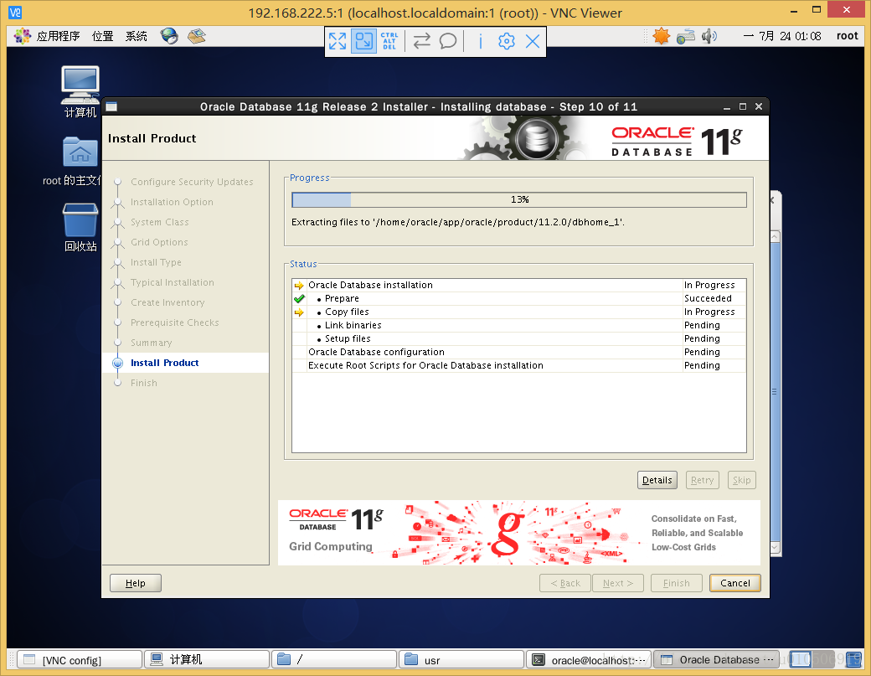Click the Retry button

tap(702, 480)
